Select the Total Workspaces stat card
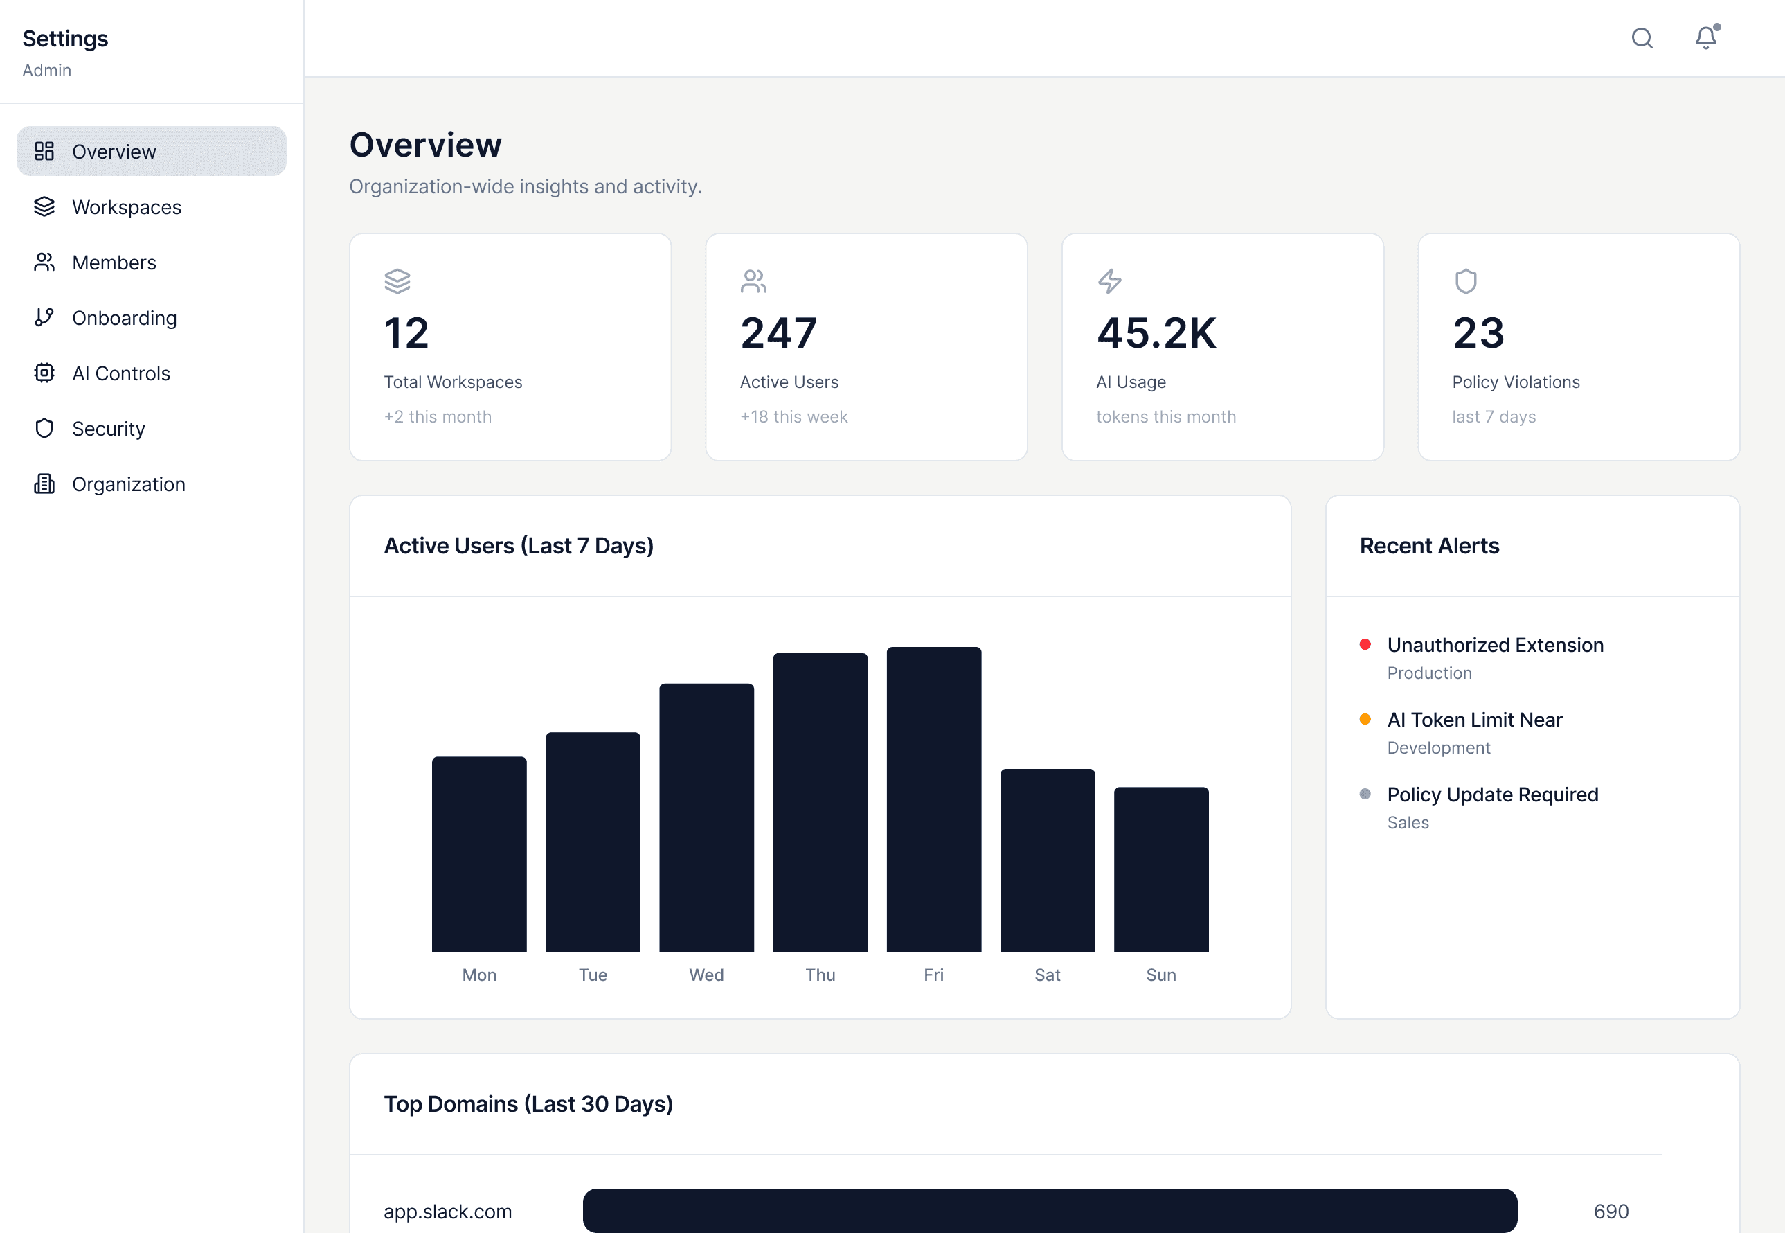The height and width of the screenshot is (1233, 1785). click(510, 347)
